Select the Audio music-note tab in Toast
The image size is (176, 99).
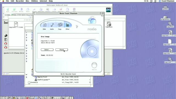(52, 25)
